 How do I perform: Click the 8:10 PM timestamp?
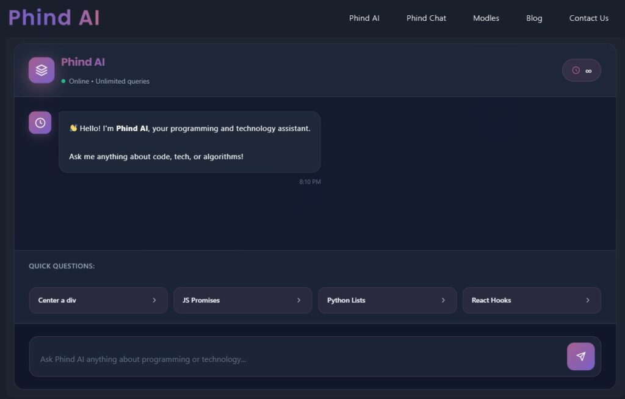click(x=309, y=181)
